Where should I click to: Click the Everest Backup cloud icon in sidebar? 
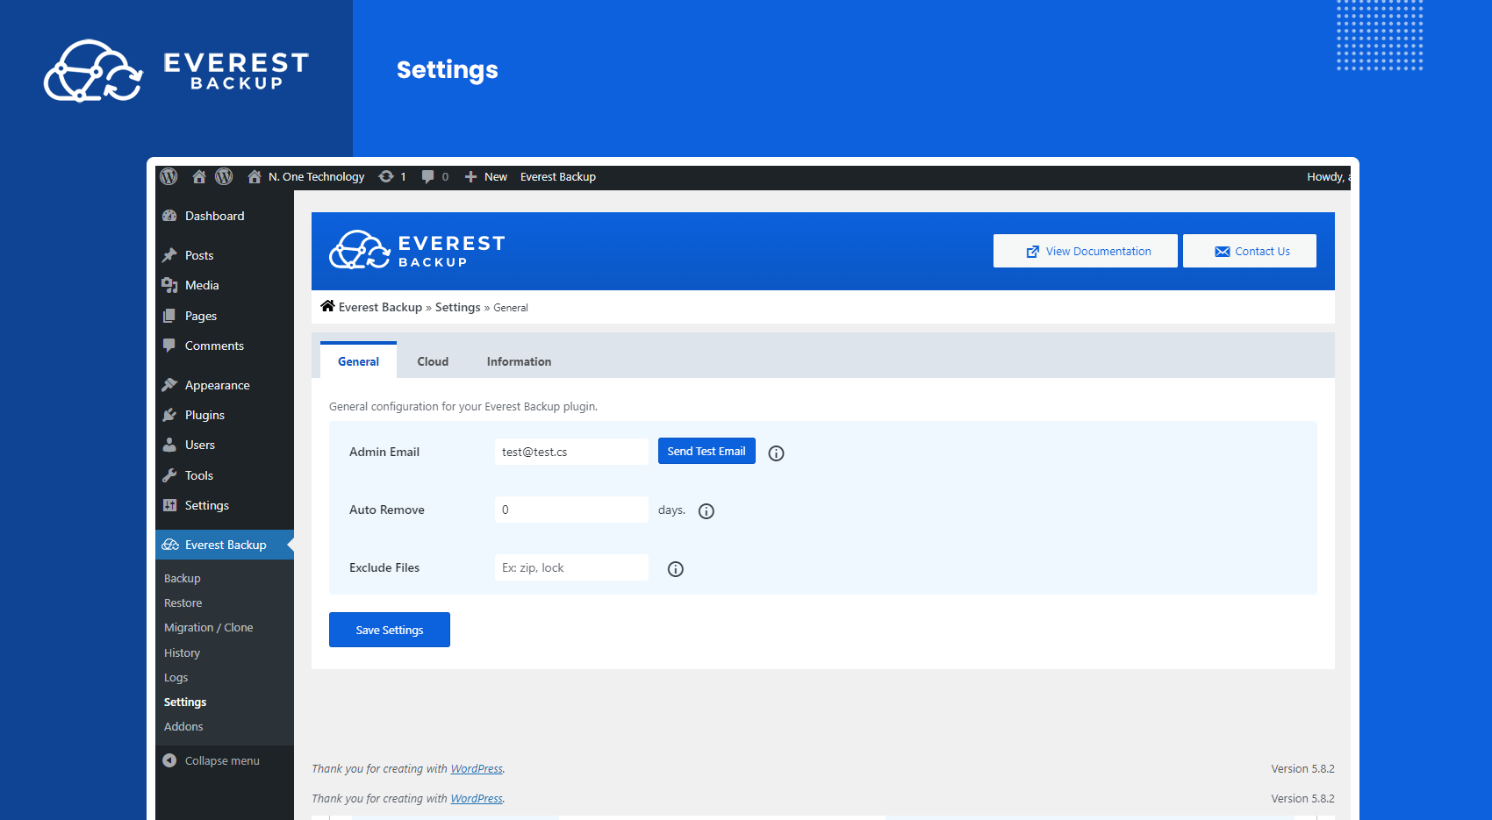[x=170, y=545]
